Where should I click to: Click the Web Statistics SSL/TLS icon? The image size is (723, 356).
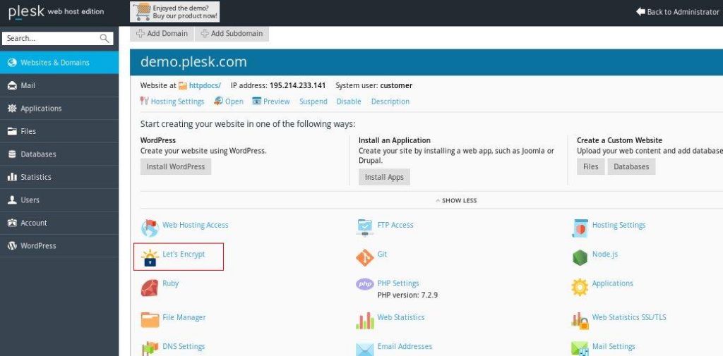point(580,321)
